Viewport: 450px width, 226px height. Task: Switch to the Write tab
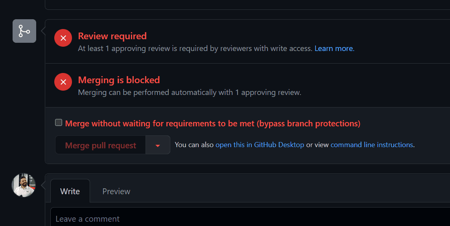(70, 191)
